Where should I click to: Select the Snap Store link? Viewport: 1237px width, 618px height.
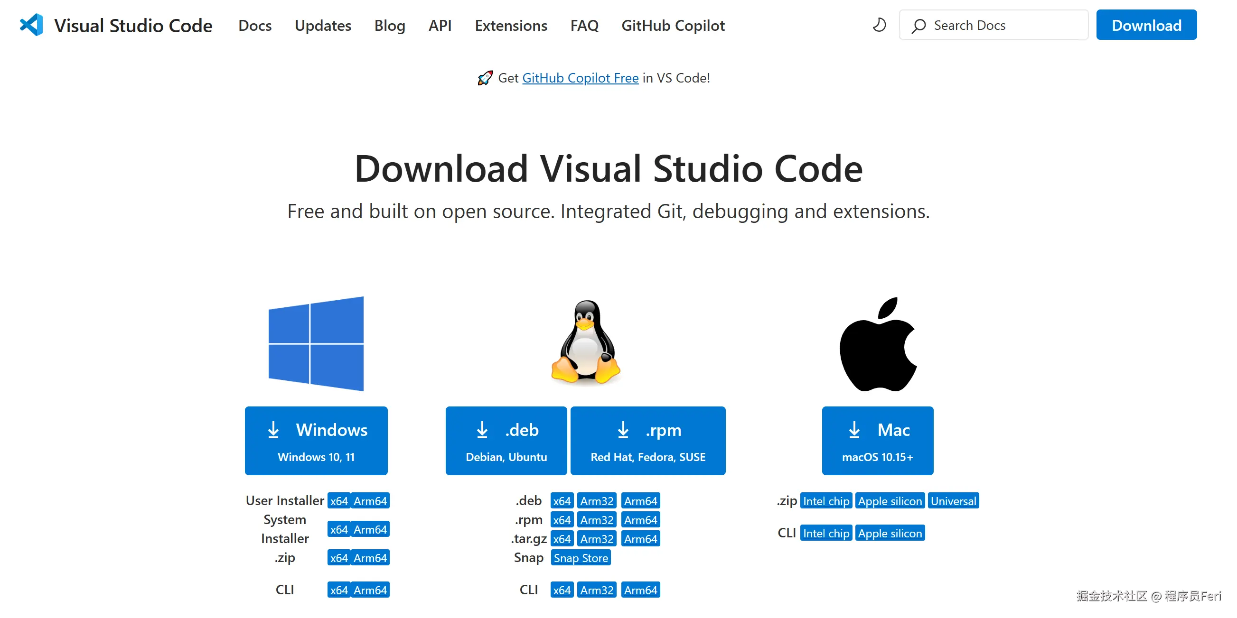pos(581,558)
